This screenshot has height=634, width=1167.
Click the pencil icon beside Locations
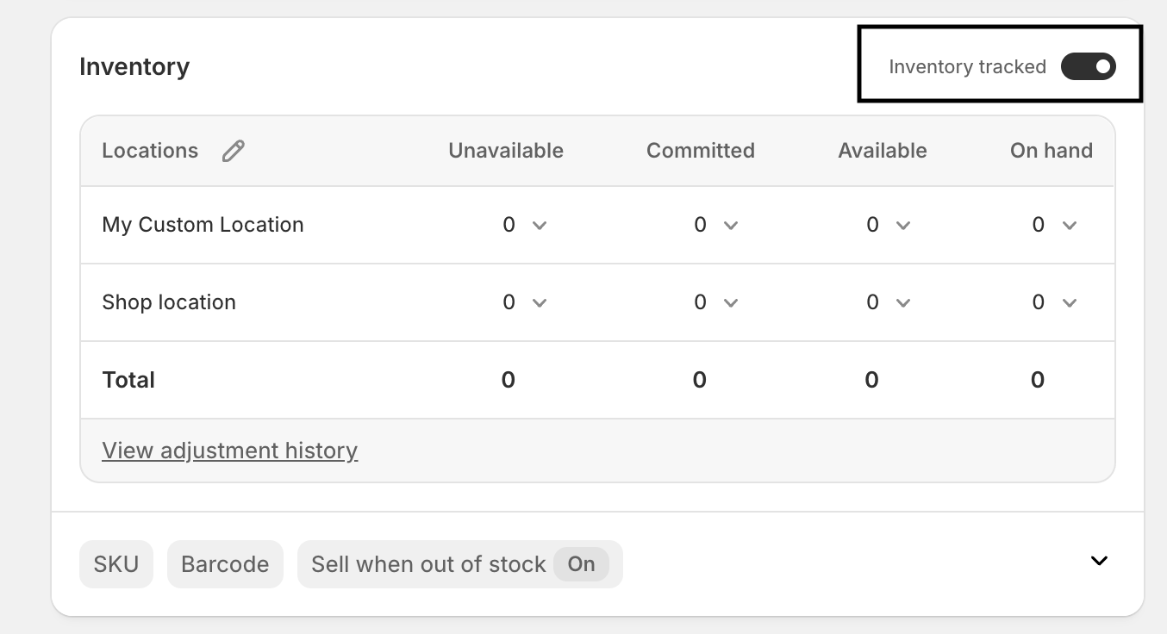click(233, 151)
